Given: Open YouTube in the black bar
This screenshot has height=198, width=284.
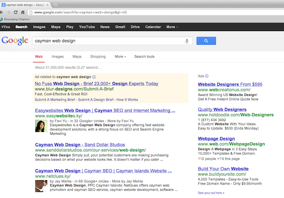Looking at the screenshot, I should tap(87, 27).
